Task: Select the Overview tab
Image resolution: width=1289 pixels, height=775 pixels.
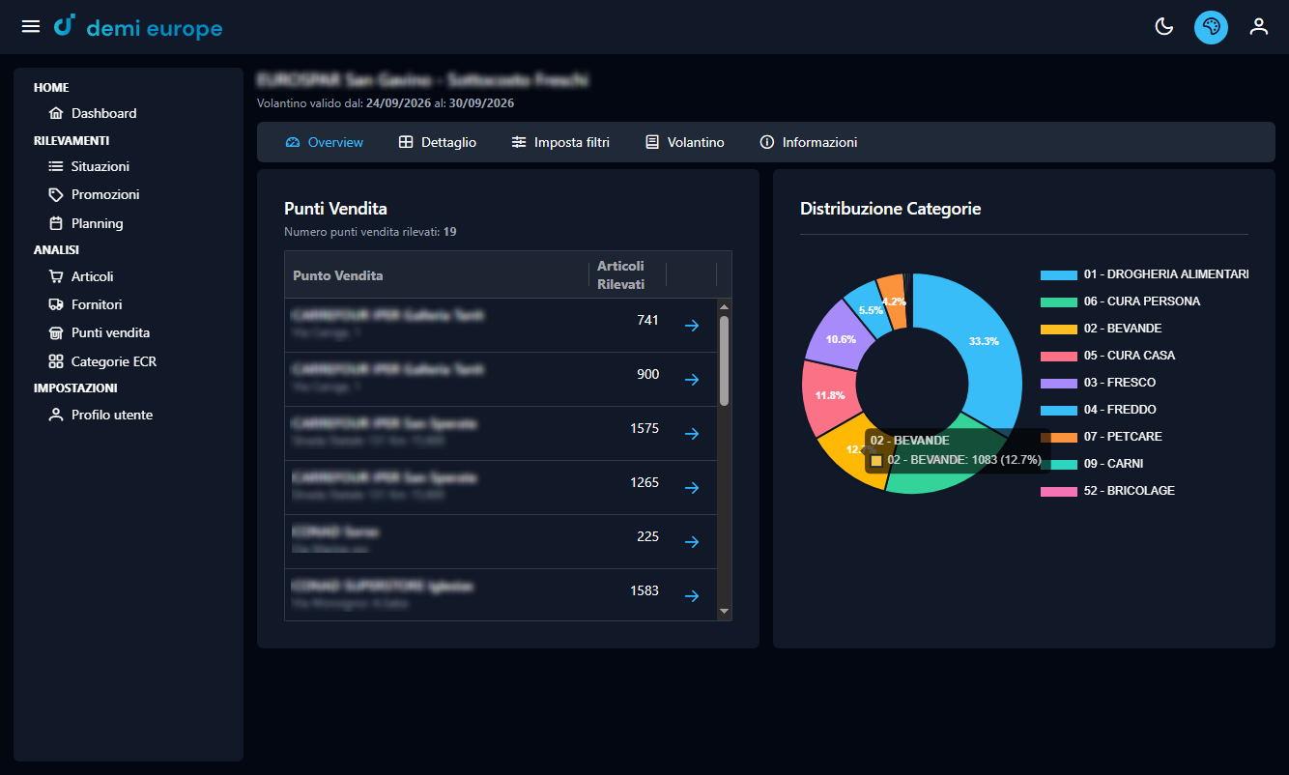Action: pos(325,142)
